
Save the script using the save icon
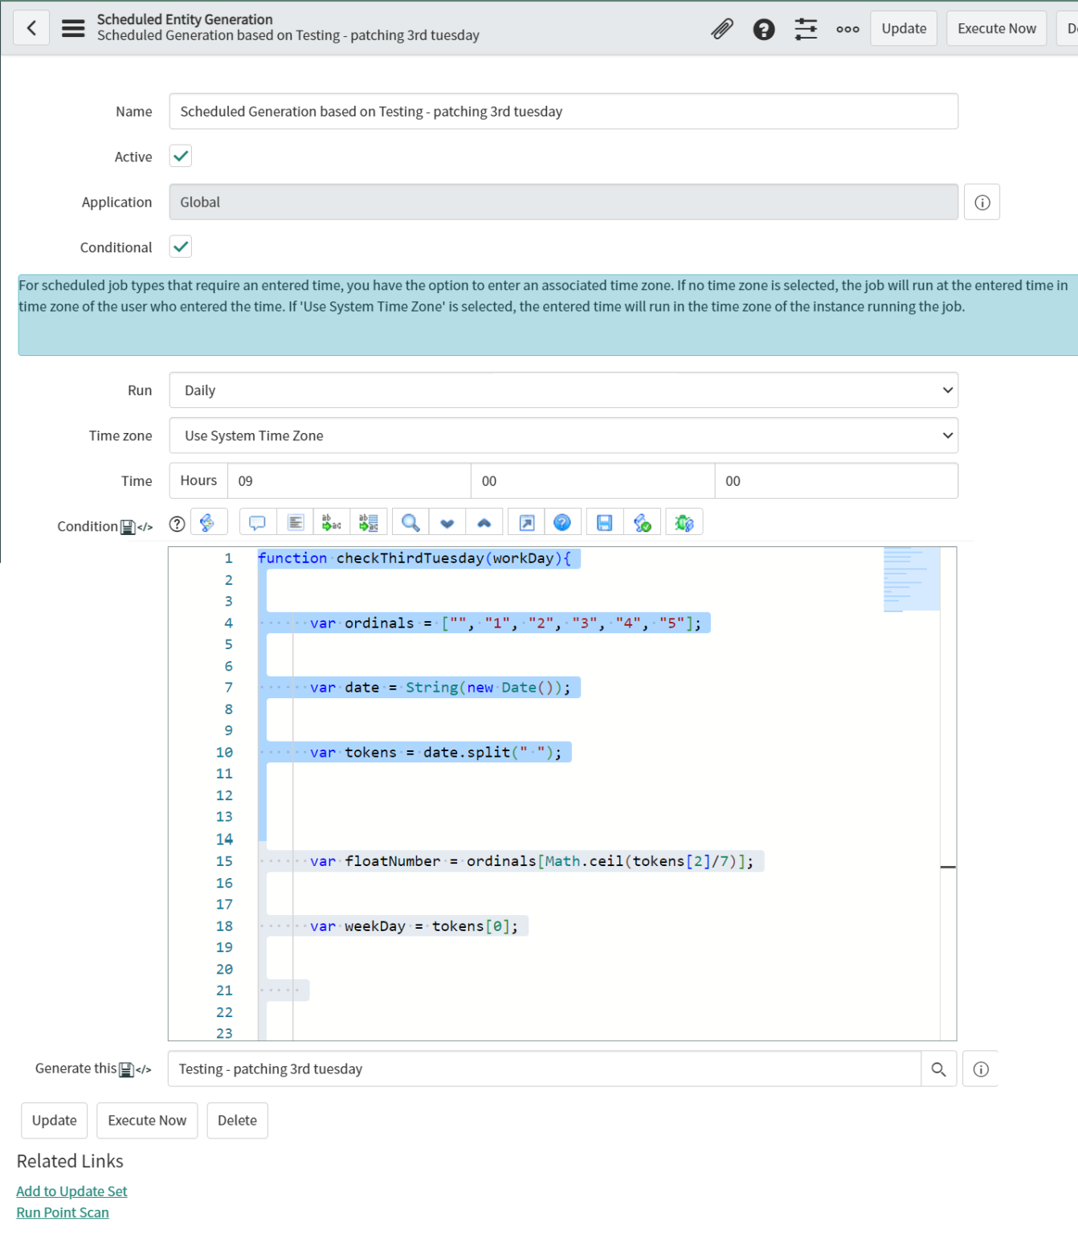click(x=603, y=521)
